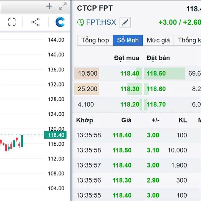Select the Sổ lệnh tab
This screenshot has height=201, width=201.
click(128, 40)
